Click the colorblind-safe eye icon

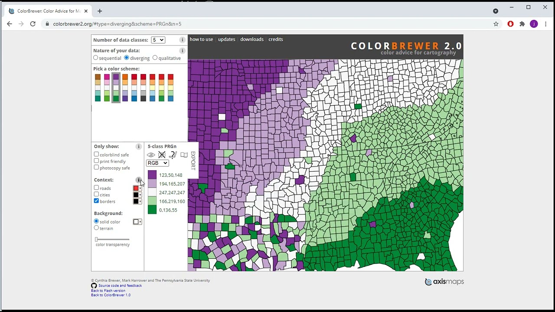[x=151, y=155]
